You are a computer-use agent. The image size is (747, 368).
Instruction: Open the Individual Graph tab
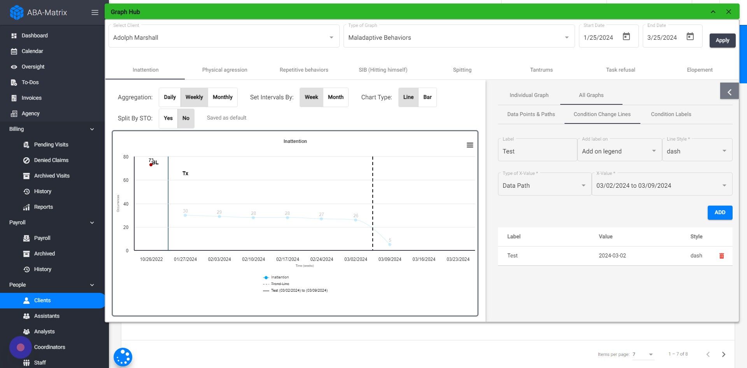529,95
